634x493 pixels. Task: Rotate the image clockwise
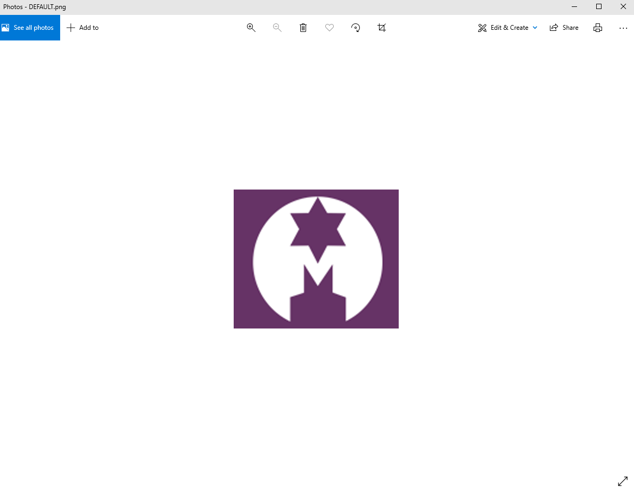(x=355, y=27)
